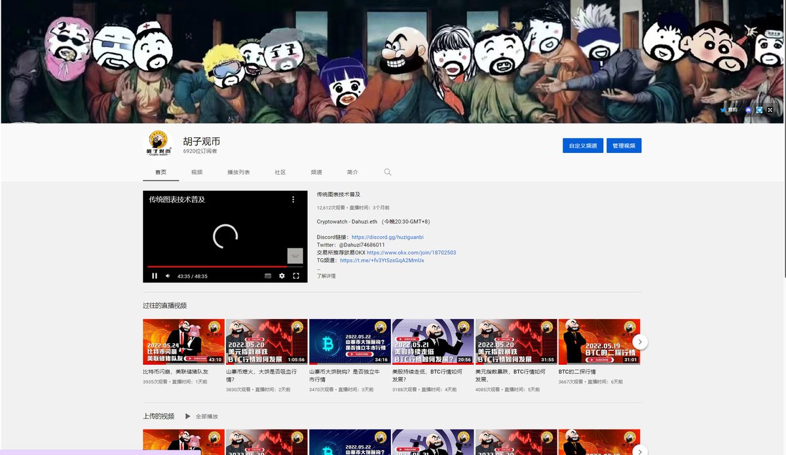Click title 美股持续走低，BTC行情如何发展?
Screen dimensions: 786x455
[428, 375]
